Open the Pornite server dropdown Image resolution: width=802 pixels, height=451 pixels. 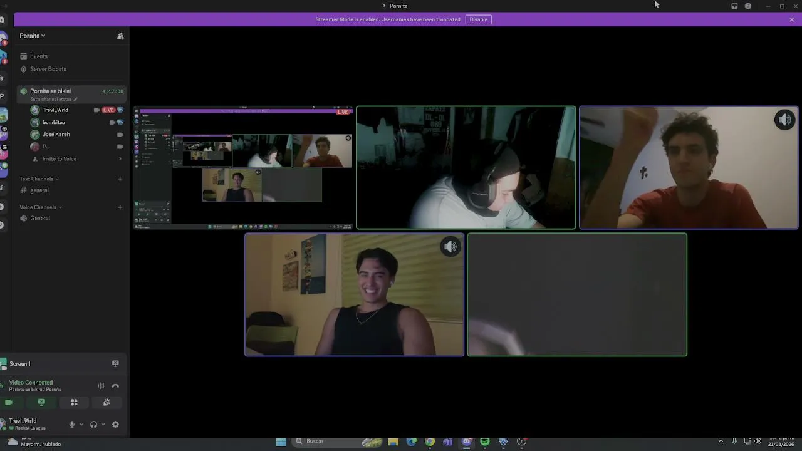(x=32, y=36)
